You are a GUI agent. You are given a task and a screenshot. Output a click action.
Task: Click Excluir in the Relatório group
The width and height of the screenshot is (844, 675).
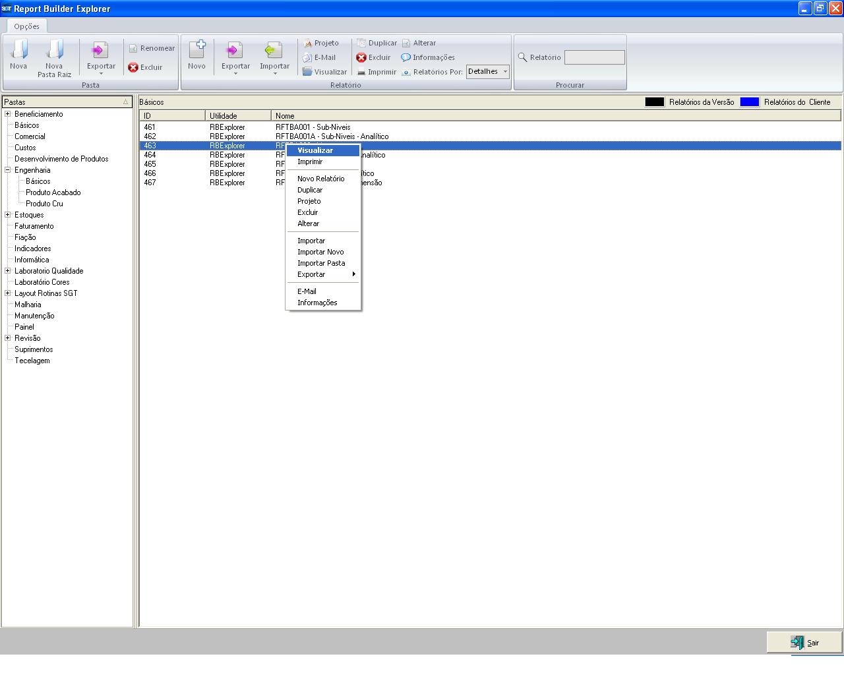tap(373, 57)
